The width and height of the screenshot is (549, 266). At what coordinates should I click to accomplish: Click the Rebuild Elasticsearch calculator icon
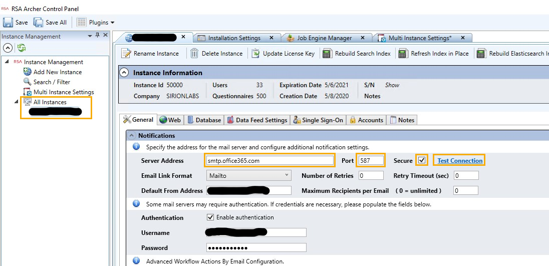[481, 54]
